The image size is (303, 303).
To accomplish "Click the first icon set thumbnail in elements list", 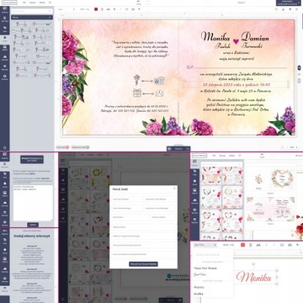I will pyautogui.click(x=21, y=24).
